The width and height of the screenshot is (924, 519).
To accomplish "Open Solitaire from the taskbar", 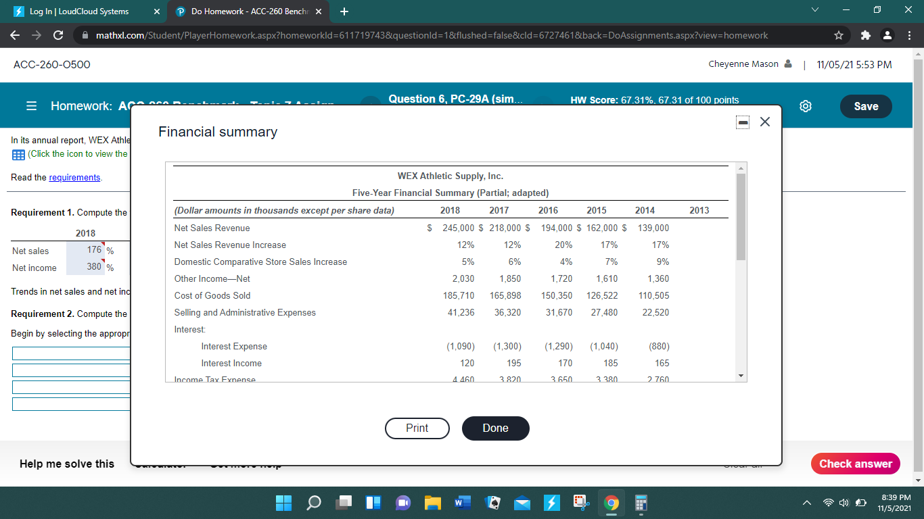I will click(x=492, y=503).
